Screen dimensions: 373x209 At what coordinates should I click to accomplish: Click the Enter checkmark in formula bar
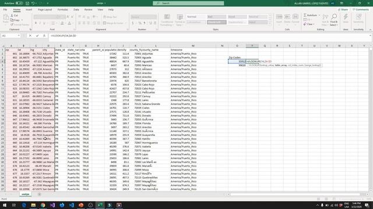coord(37,35)
